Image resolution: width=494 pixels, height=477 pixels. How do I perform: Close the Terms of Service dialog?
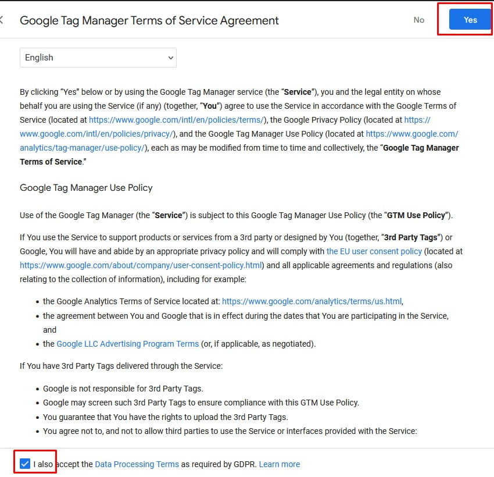click(x=2, y=20)
